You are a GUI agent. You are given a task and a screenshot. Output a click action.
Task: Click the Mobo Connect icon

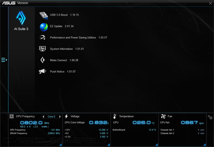[43, 60]
